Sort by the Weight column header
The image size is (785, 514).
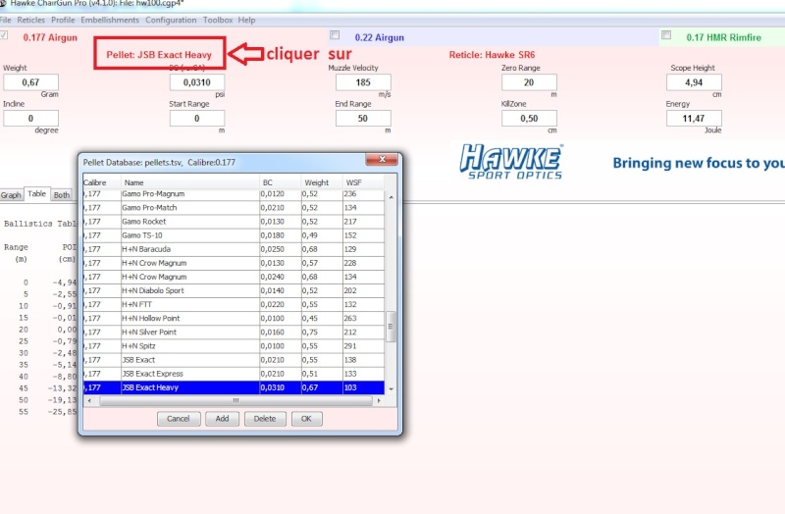click(322, 182)
